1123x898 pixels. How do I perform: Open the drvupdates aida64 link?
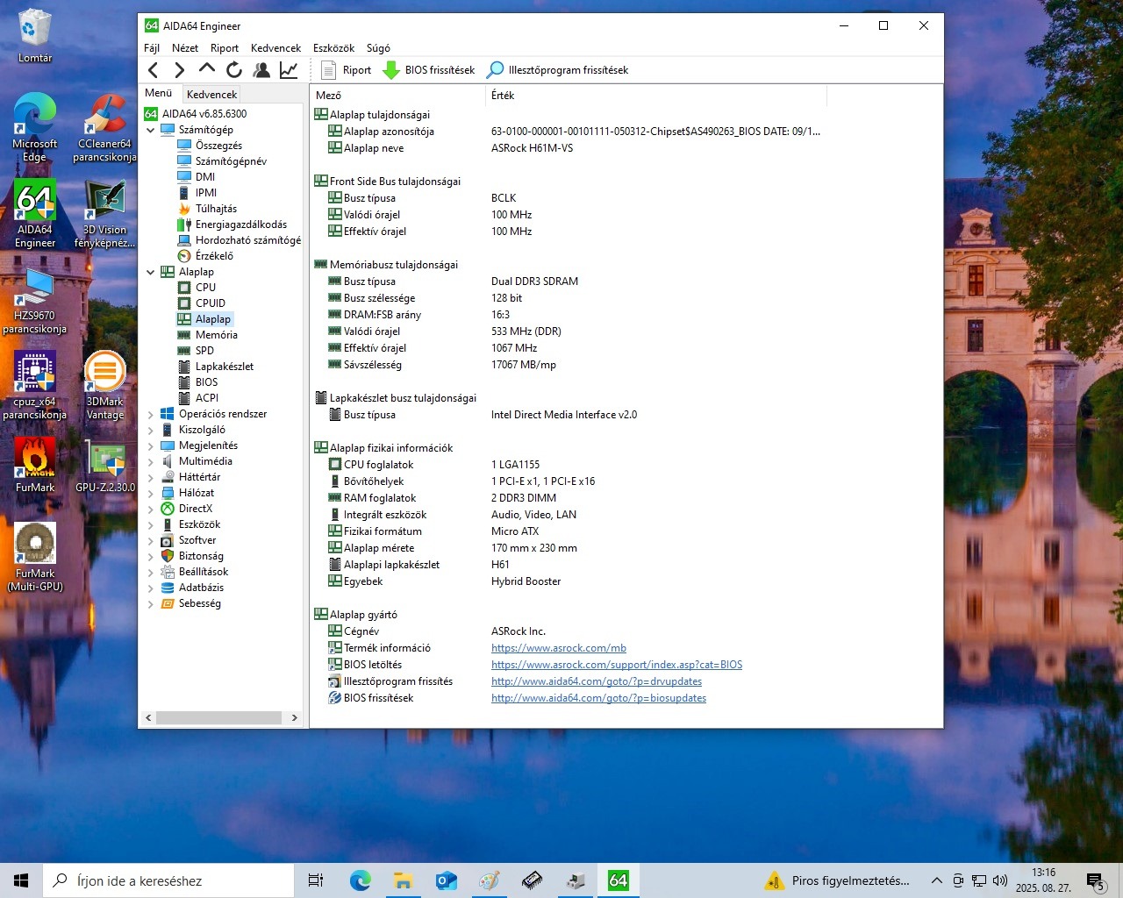(x=597, y=681)
